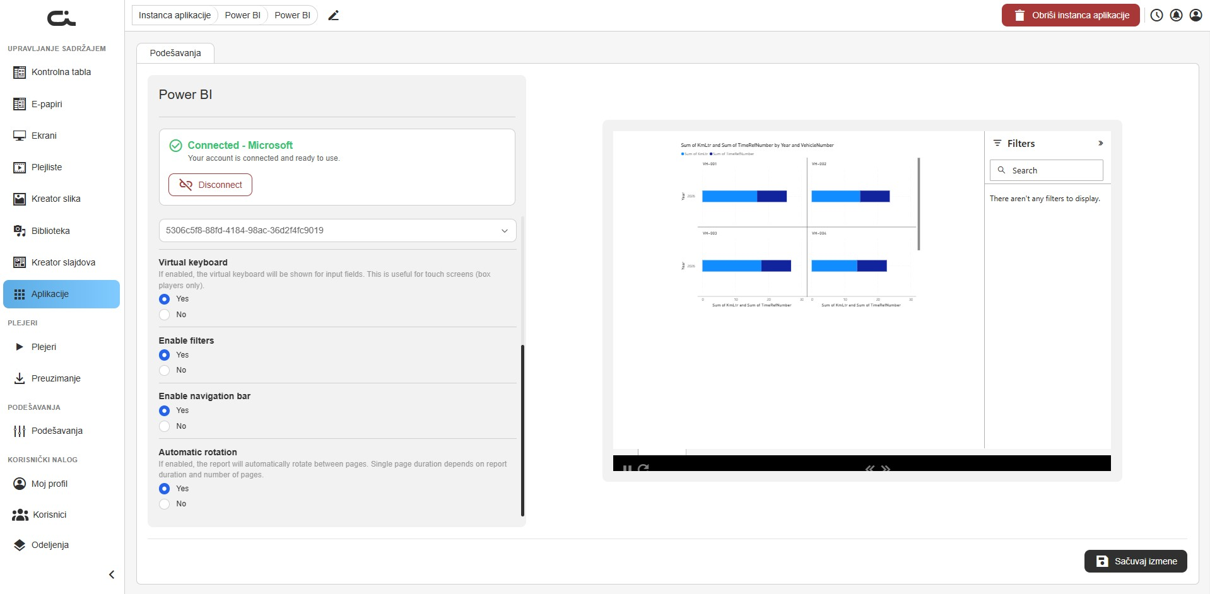Collapse Filters pane with double chevron
This screenshot has width=1210, height=594.
pyautogui.click(x=1100, y=143)
